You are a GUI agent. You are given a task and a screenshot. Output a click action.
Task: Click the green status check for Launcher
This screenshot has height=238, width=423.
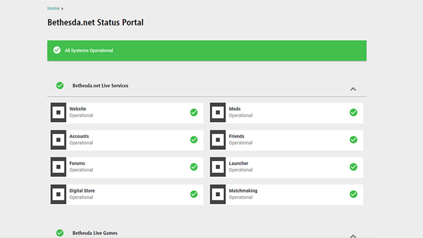pos(353,167)
